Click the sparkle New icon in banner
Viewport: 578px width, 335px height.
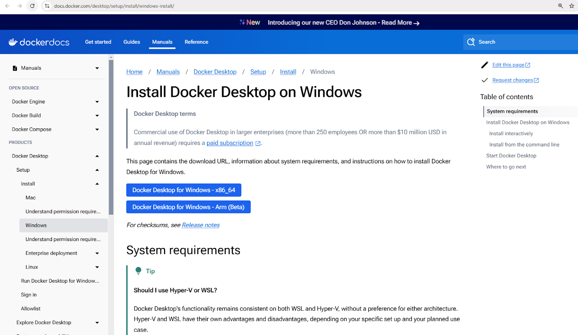pyautogui.click(x=242, y=22)
